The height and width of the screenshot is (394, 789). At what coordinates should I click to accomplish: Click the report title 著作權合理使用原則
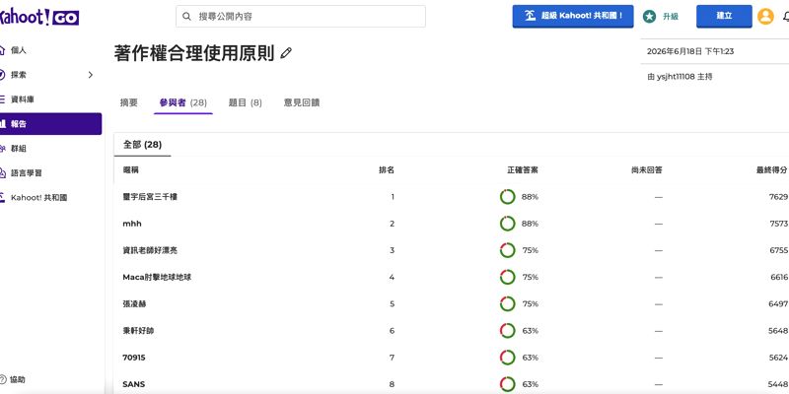click(194, 53)
